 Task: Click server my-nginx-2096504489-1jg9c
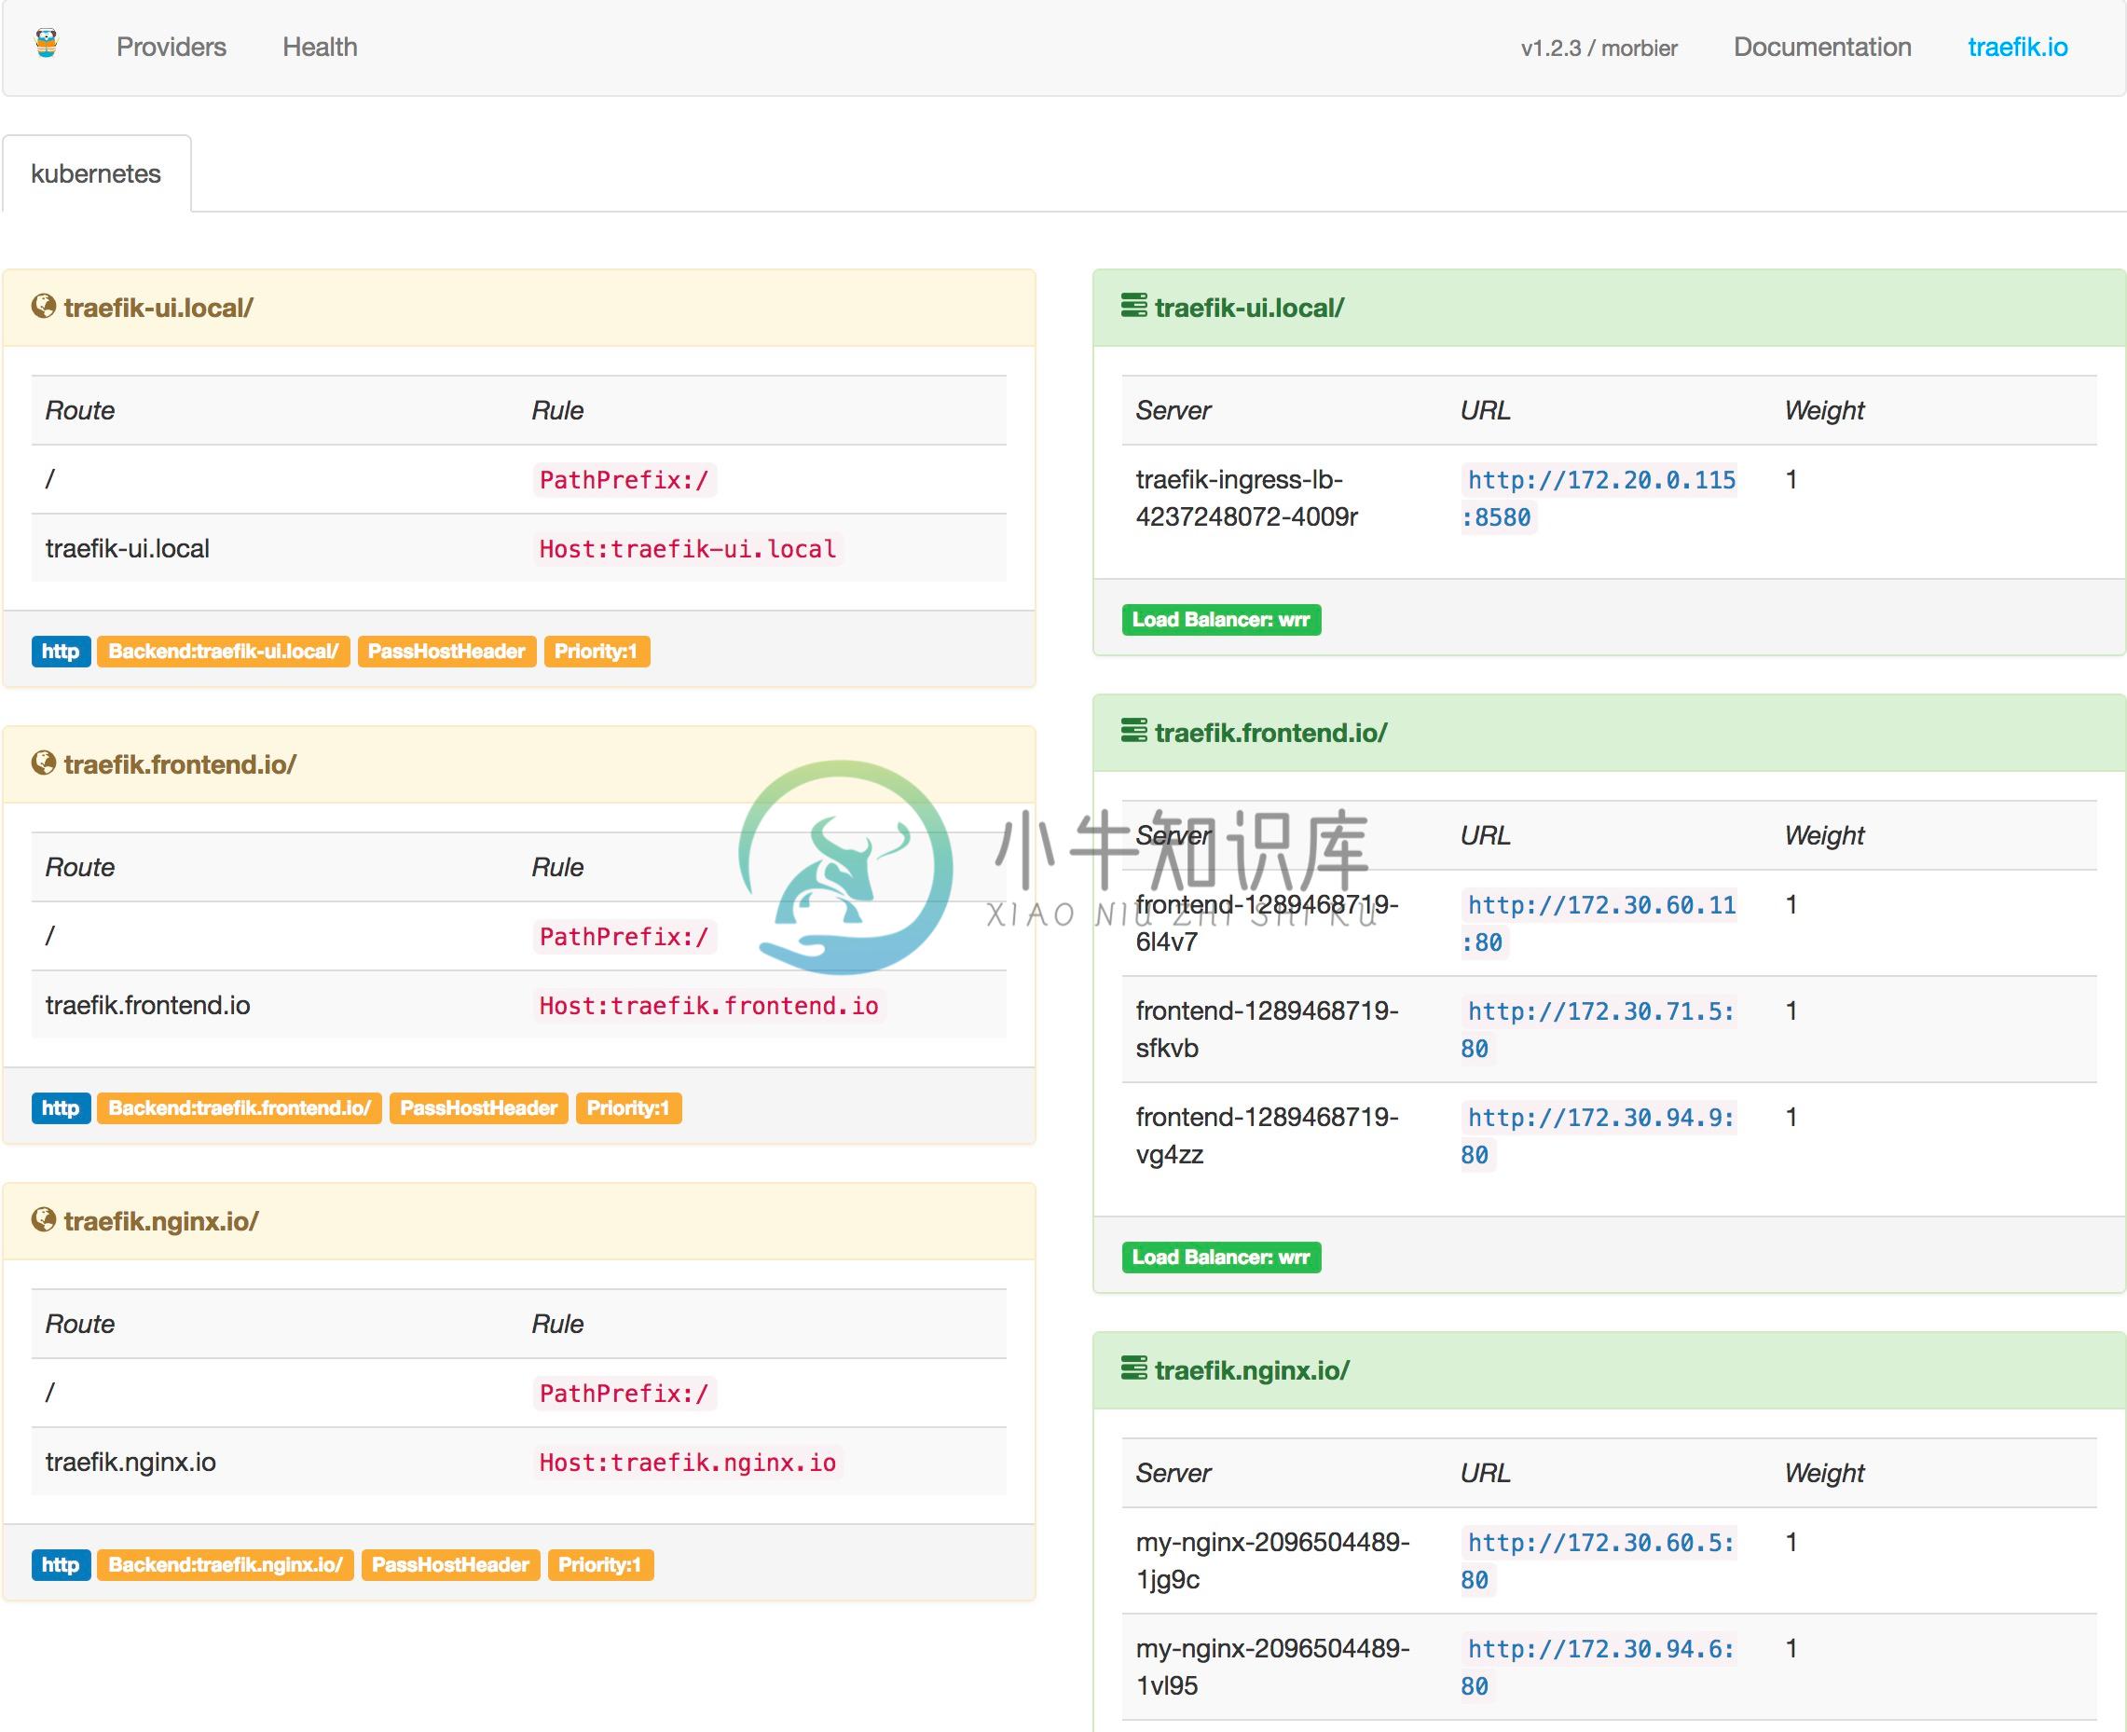(x=1273, y=1560)
